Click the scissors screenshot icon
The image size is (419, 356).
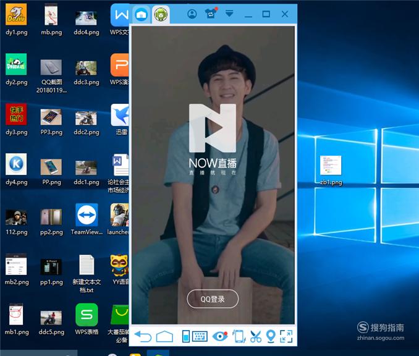point(256,336)
